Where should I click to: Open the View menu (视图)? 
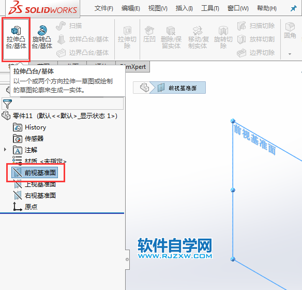158,8
